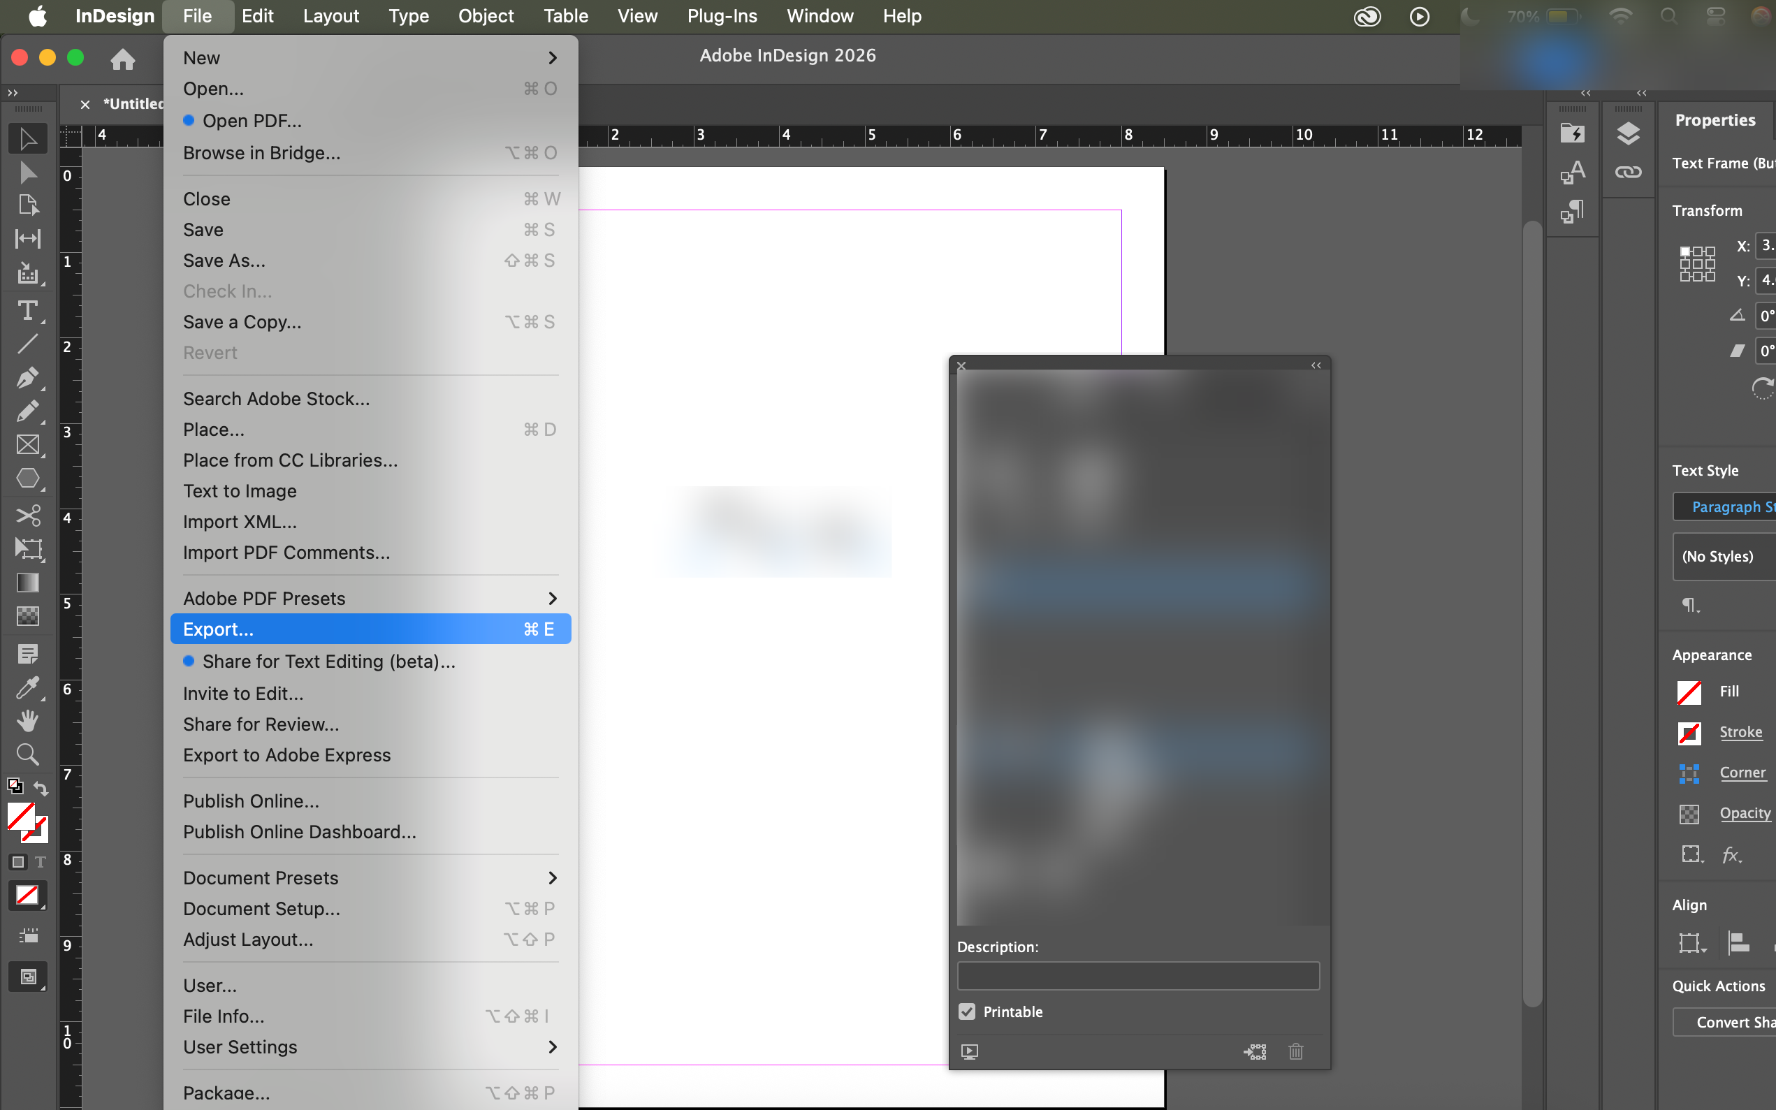
Task: Select the Zoom tool
Action: coord(27,754)
